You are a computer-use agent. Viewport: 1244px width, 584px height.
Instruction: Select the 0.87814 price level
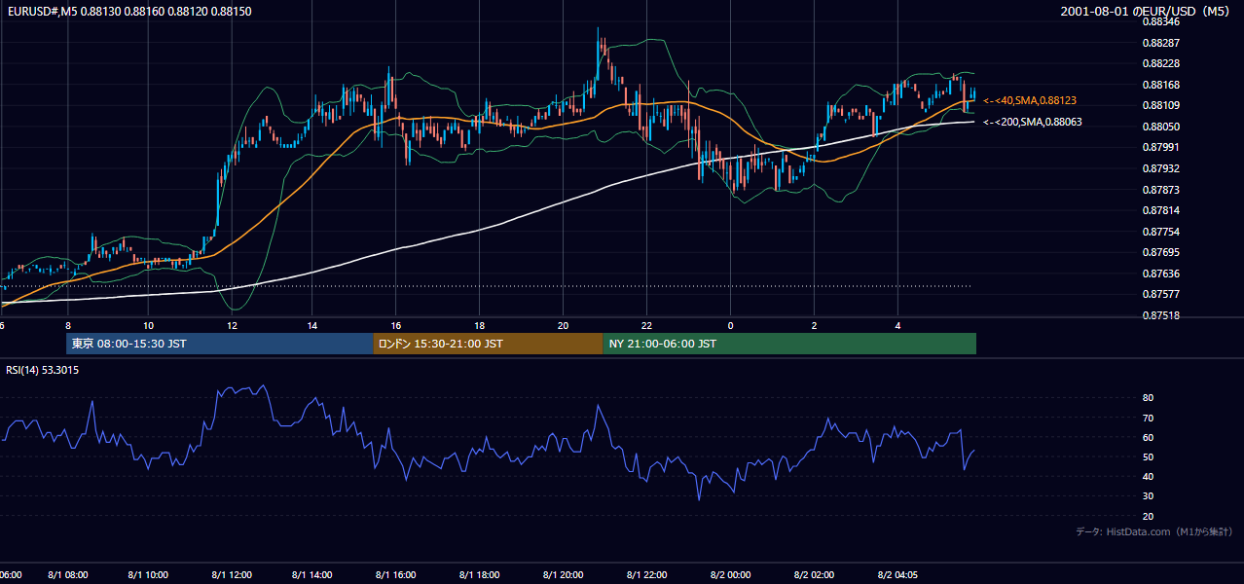(1160, 210)
